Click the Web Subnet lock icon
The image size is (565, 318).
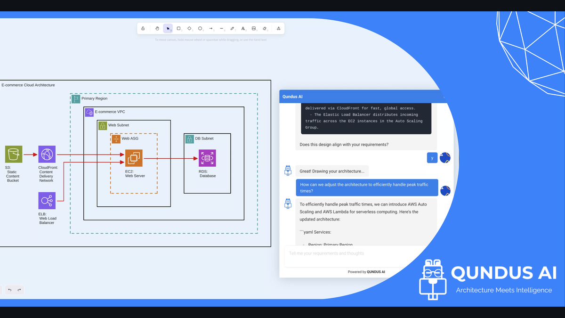[x=103, y=126]
